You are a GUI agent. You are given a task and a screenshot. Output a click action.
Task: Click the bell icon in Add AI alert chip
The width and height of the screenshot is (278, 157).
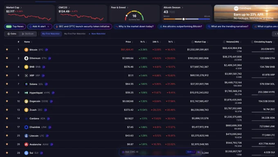pyautogui.click(x=31, y=27)
